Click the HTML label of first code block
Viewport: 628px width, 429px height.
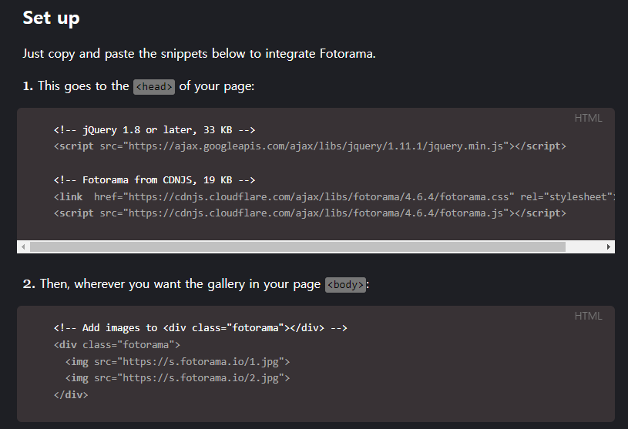pos(588,119)
